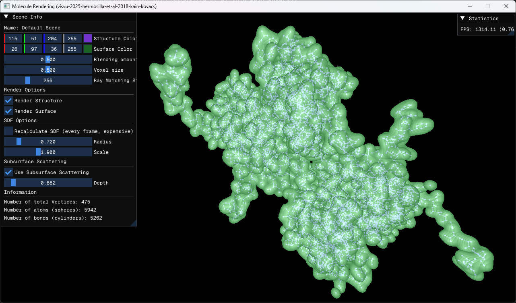The height and width of the screenshot is (303, 516).
Task: Click Structure Color red value 115
Action: tap(13, 39)
